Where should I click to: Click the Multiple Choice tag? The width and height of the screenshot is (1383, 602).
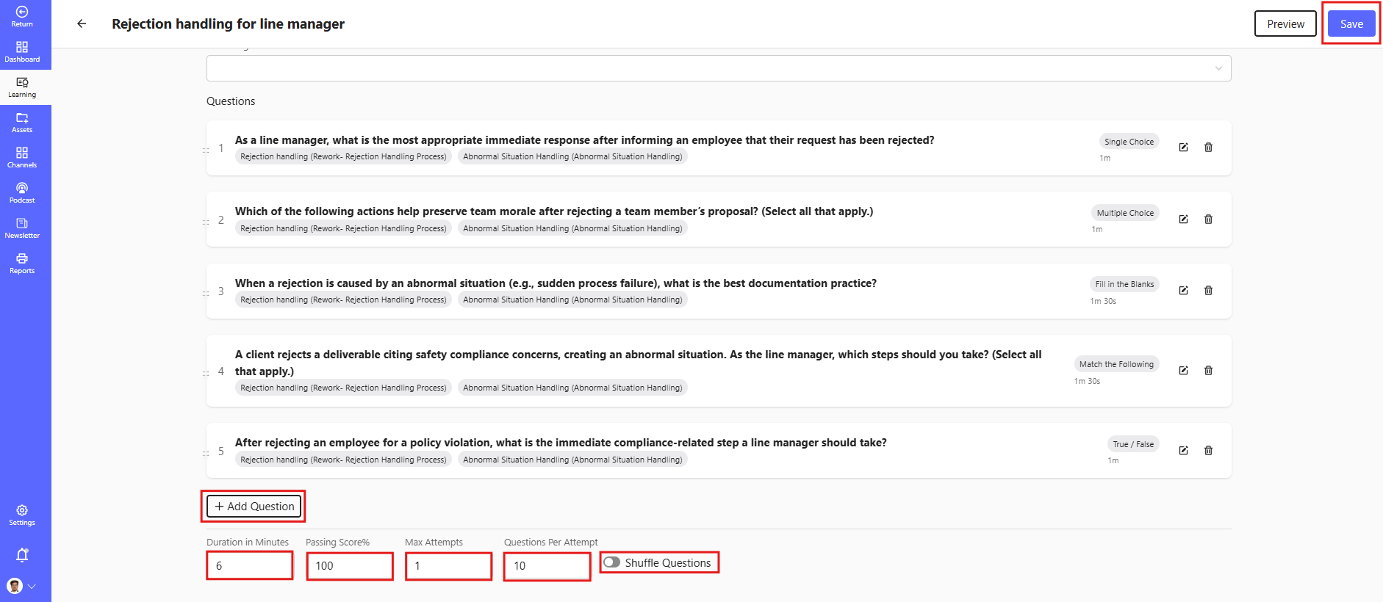click(1125, 213)
